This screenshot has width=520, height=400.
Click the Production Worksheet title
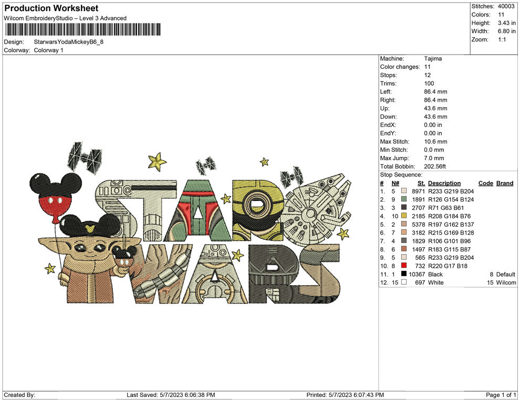[x=51, y=8]
